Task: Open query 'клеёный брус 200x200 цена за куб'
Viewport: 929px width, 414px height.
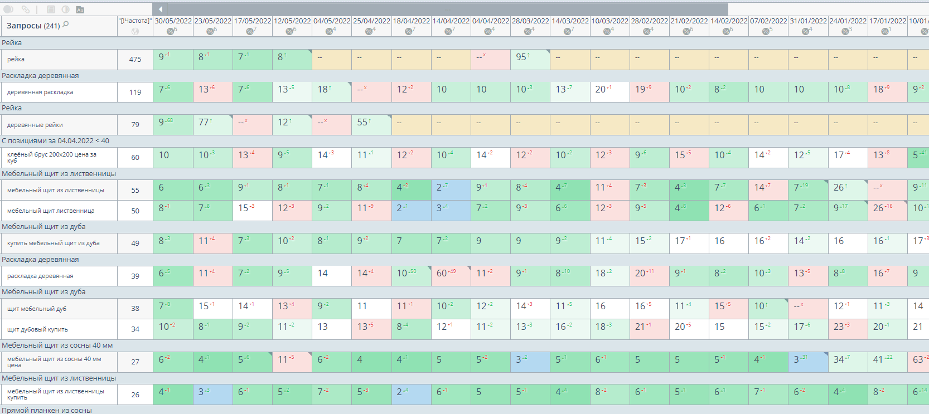Action: [x=52, y=157]
